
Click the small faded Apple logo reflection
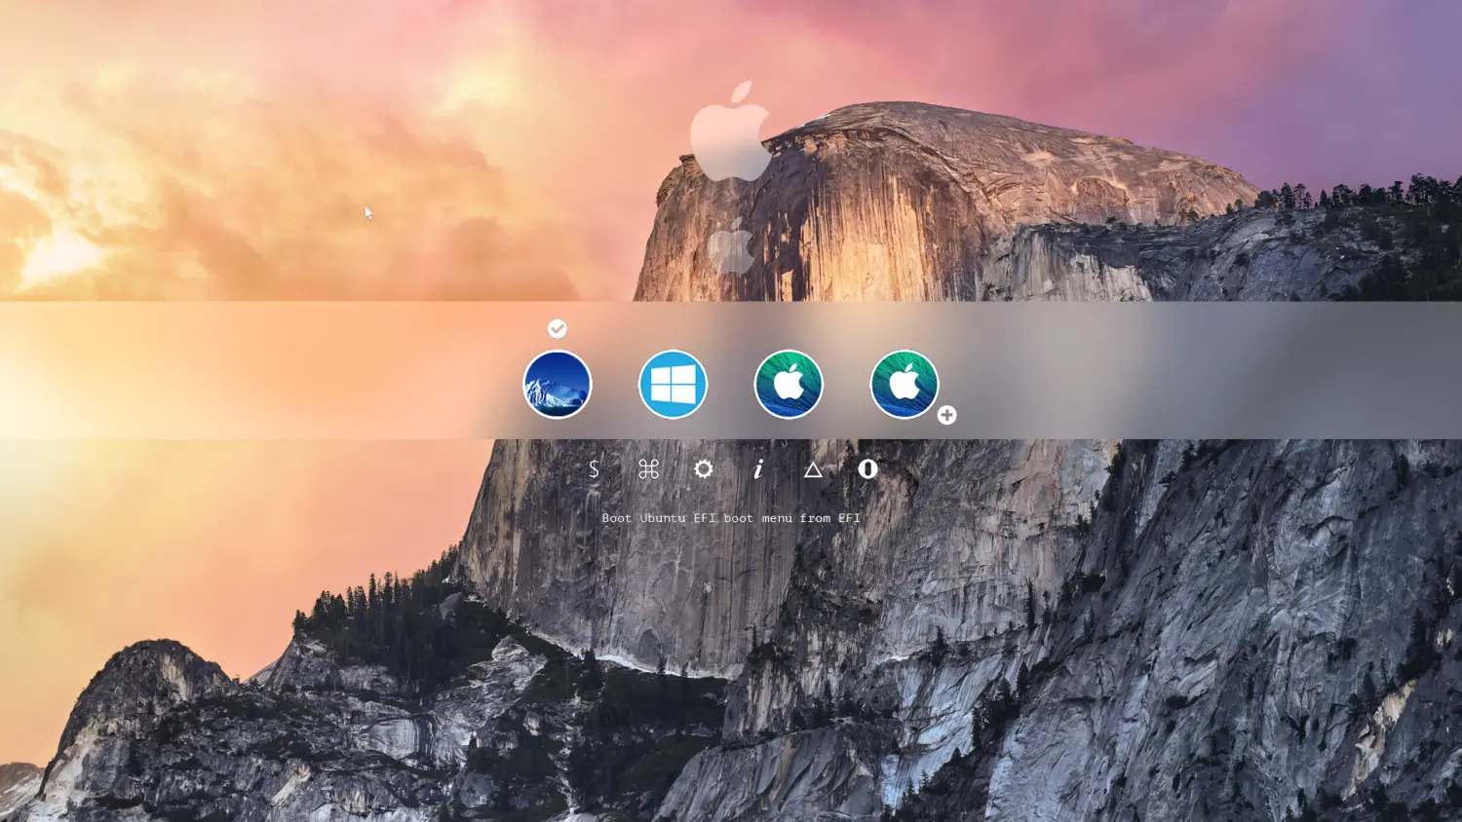(730, 248)
